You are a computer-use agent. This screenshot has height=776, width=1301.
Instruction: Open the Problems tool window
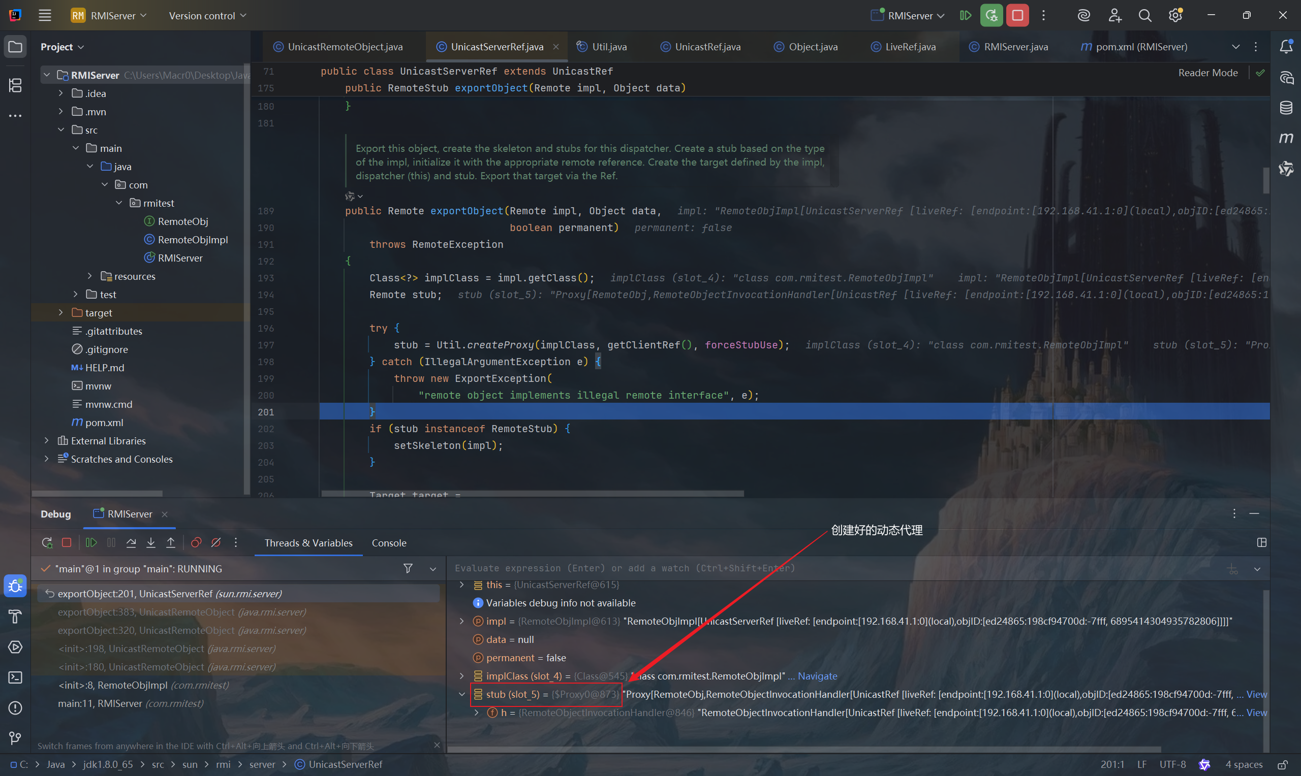tap(15, 708)
